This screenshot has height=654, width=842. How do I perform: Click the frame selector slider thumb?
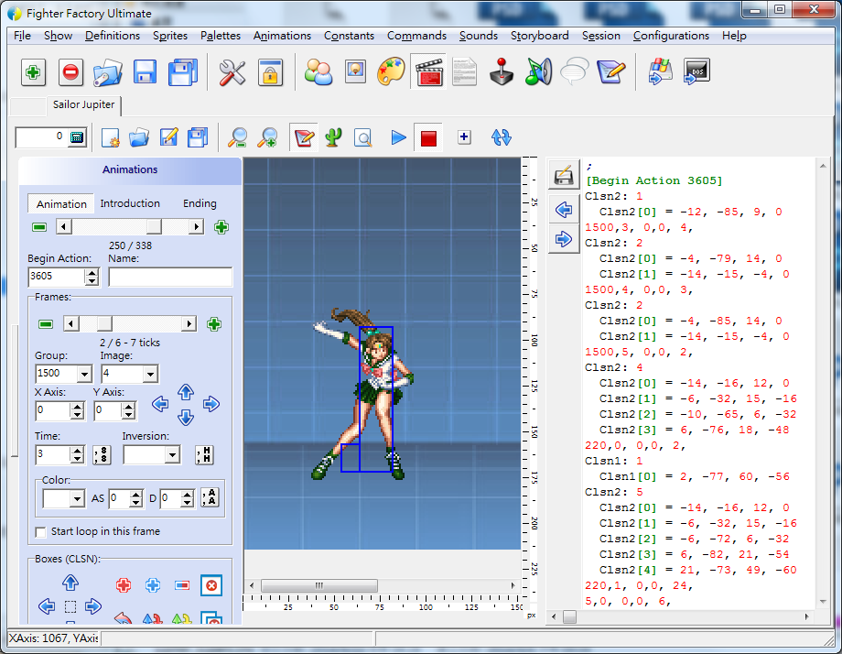(104, 324)
